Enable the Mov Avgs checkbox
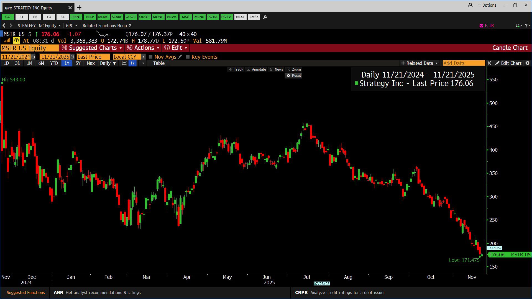 151,57
